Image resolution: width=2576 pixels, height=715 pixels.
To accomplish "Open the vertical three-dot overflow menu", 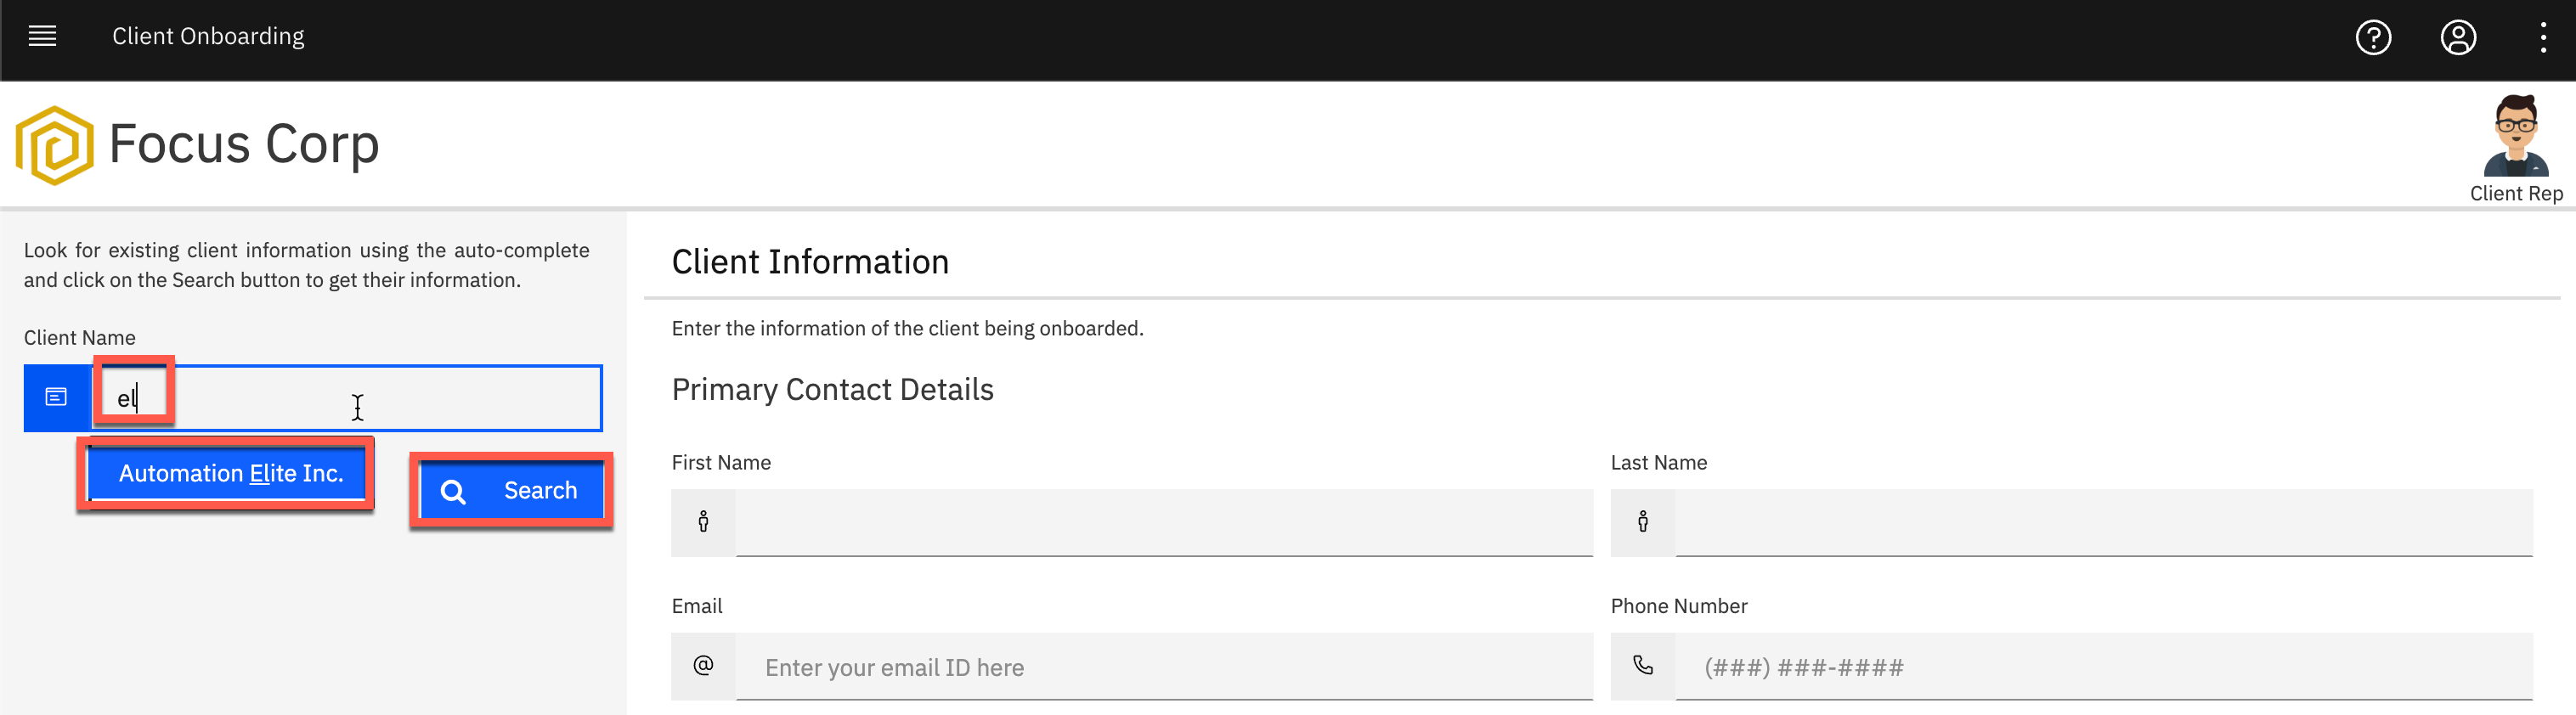I will point(2543,38).
